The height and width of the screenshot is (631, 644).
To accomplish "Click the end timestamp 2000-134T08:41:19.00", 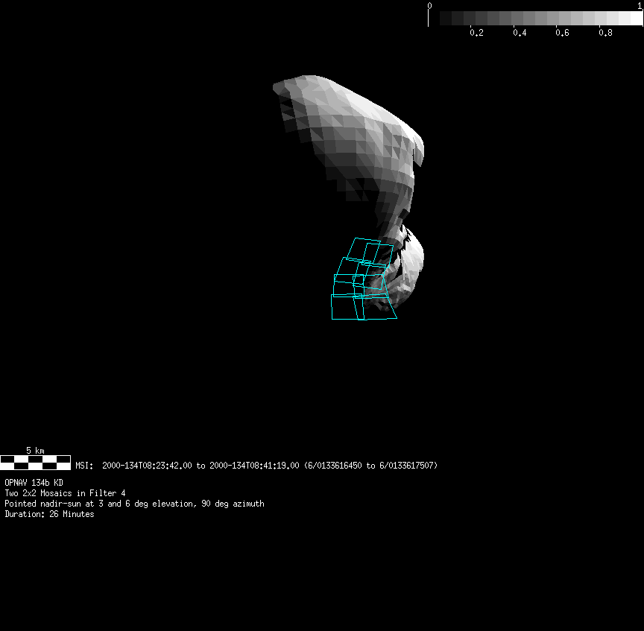I will tap(255, 466).
